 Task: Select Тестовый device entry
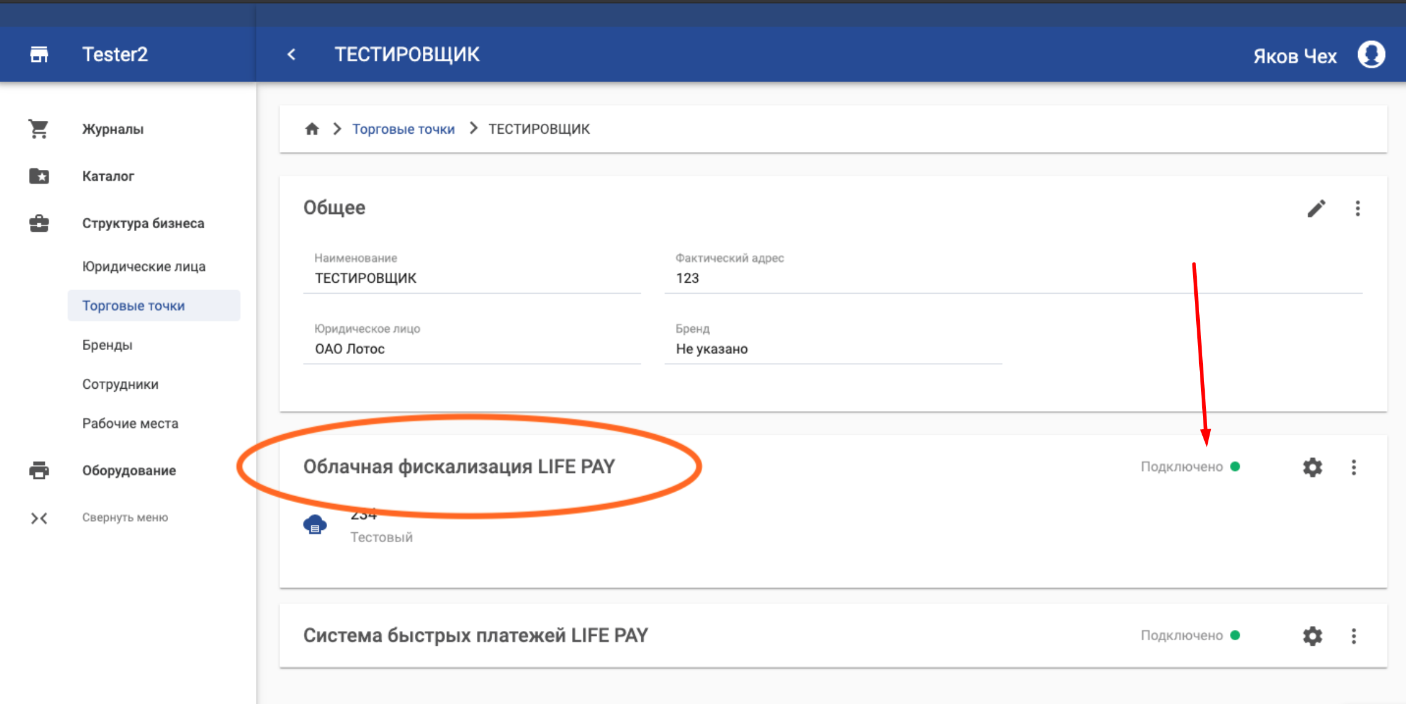pyautogui.click(x=381, y=537)
